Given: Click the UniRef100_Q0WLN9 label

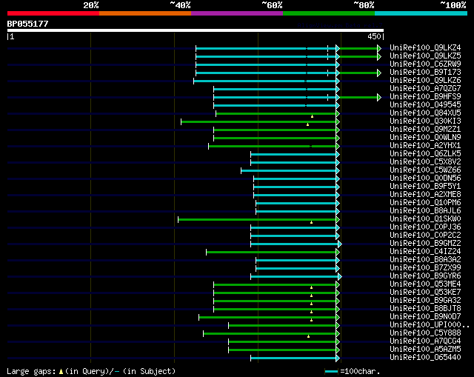Looking at the screenshot, I should (x=425, y=138).
